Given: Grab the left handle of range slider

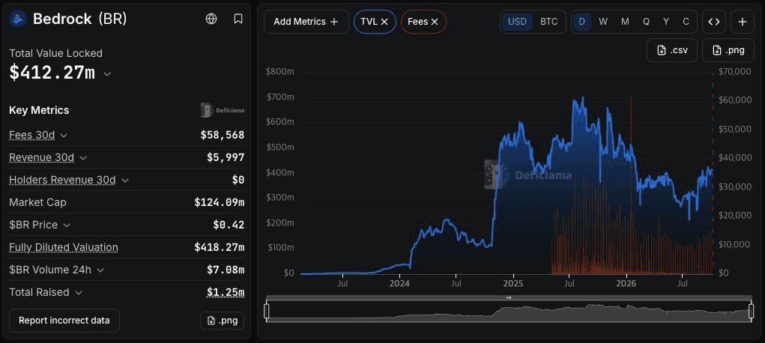Looking at the screenshot, I should (x=267, y=312).
